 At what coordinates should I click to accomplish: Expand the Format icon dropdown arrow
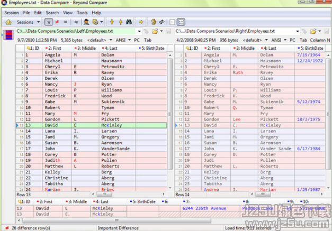point(102,22)
